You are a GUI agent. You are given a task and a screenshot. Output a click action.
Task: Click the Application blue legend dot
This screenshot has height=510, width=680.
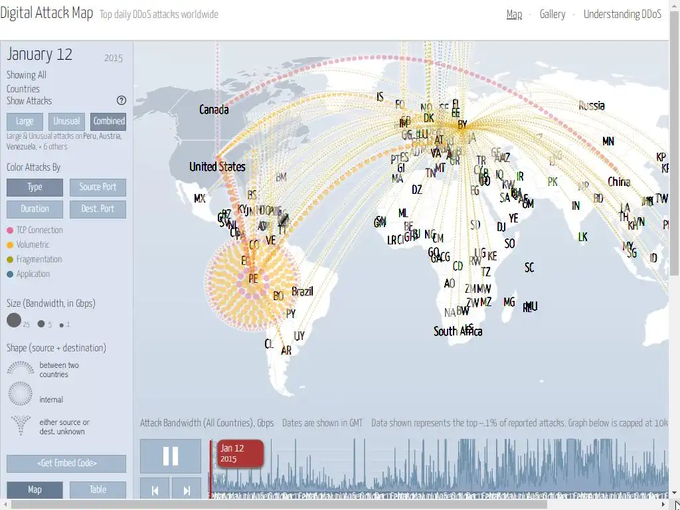point(10,274)
